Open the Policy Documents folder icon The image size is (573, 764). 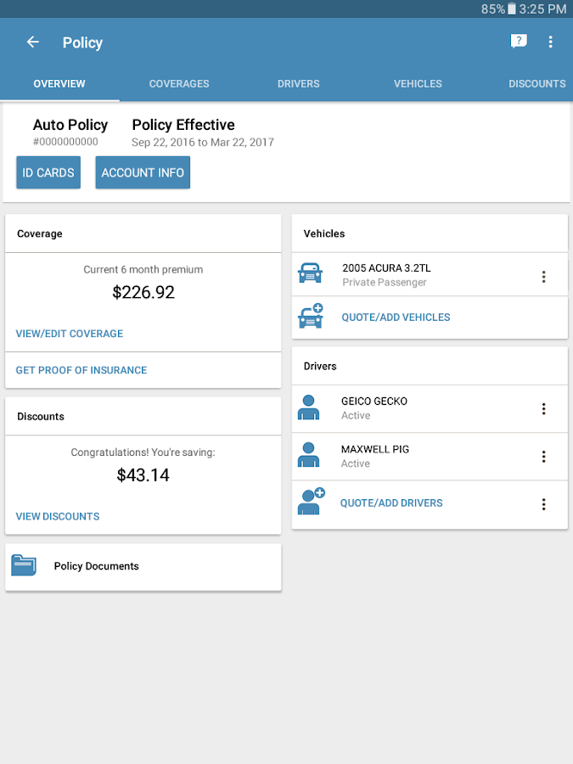pyautogui.click(x=24, y=565)
